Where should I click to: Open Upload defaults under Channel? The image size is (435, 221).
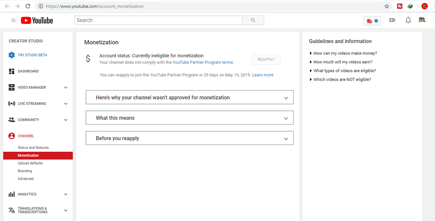click(x=30, y=163)
